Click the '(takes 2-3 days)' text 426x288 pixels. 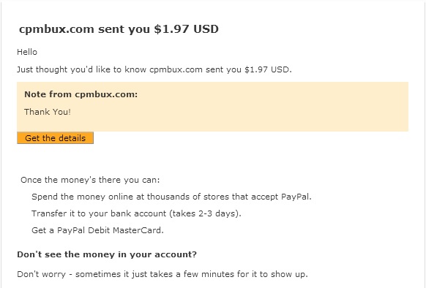206,213
